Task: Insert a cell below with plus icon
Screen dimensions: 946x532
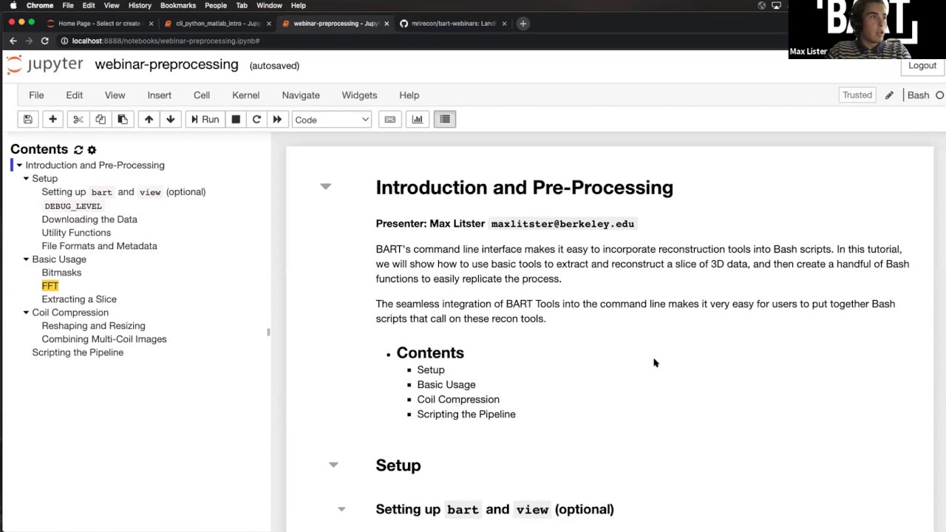Action: coord(52,120)
